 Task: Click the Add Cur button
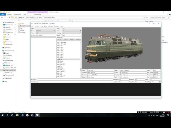(66, 40)
